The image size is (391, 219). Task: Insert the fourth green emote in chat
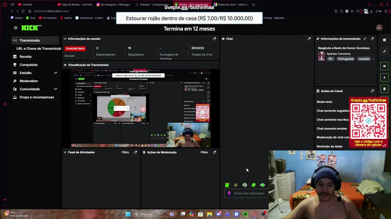254,185
